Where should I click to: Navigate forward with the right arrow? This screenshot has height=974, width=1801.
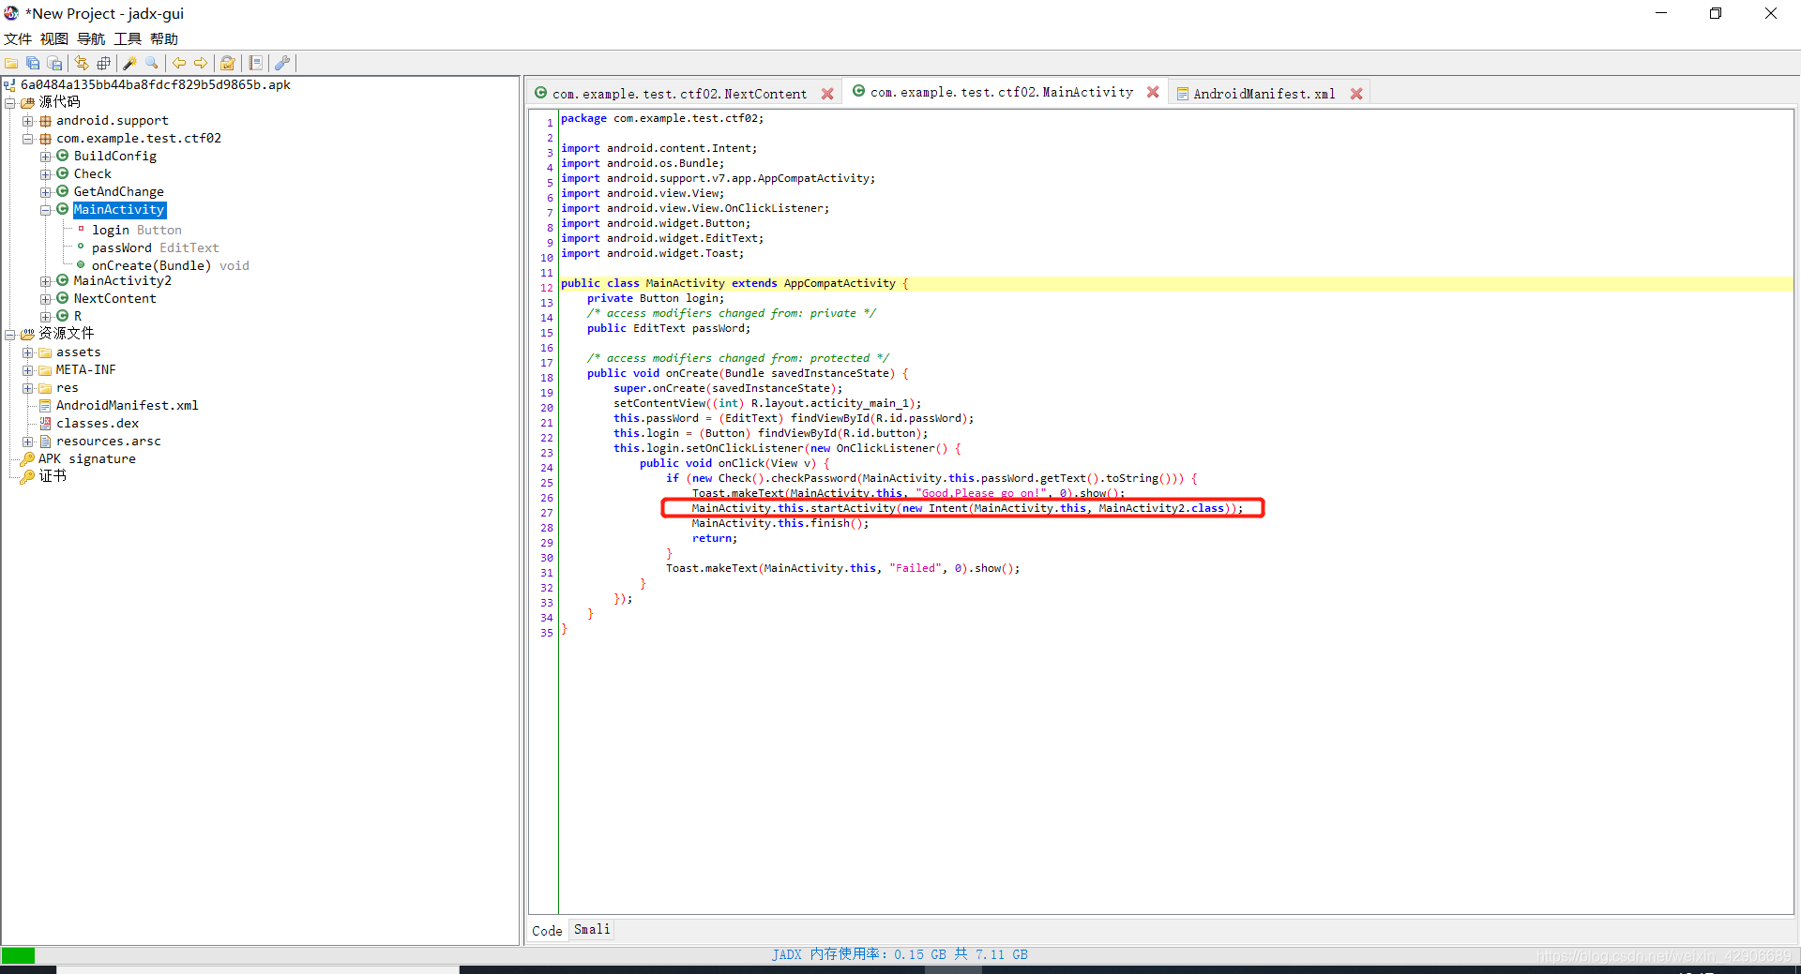201,63
